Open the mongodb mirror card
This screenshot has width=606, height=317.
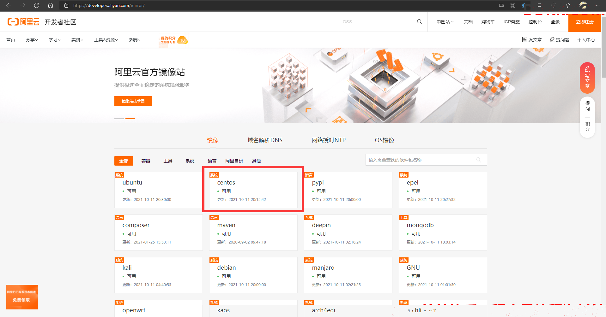(x=443, y=232)
